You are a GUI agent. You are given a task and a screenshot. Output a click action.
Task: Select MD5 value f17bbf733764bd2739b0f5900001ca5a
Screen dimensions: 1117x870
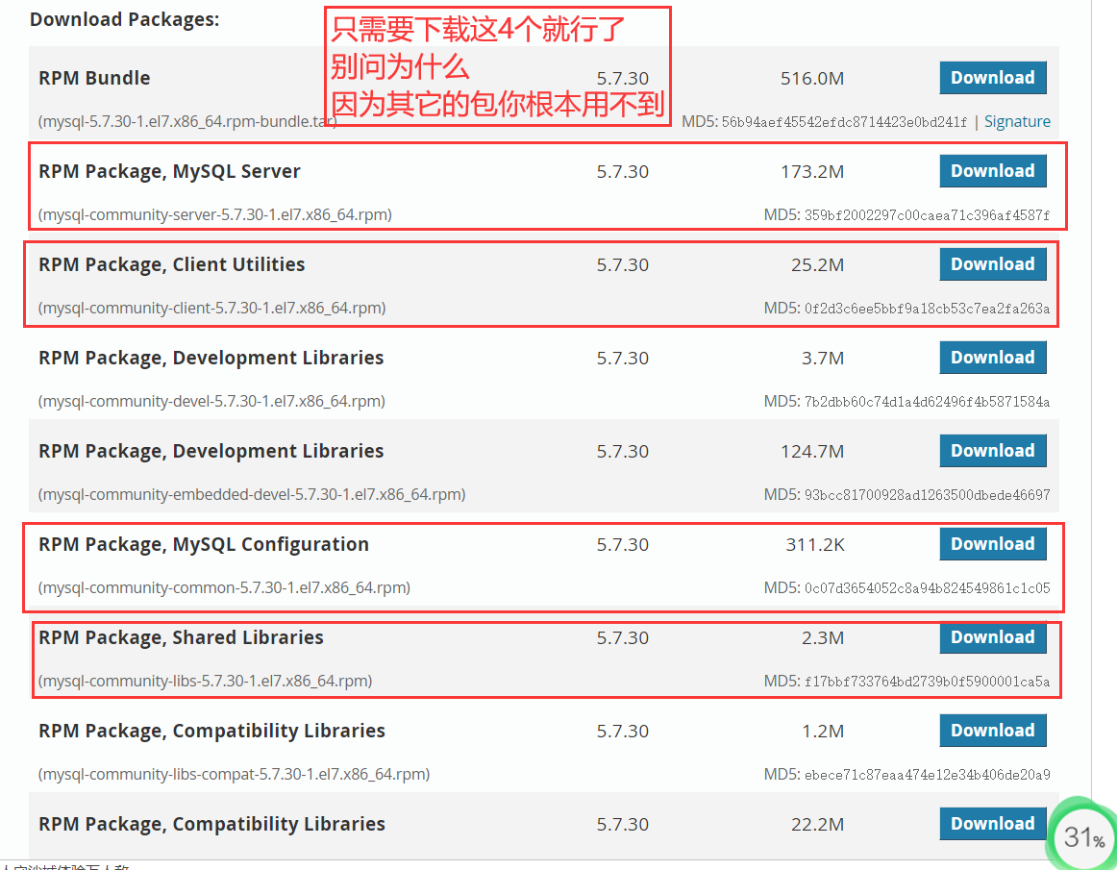tap(927, 682)
